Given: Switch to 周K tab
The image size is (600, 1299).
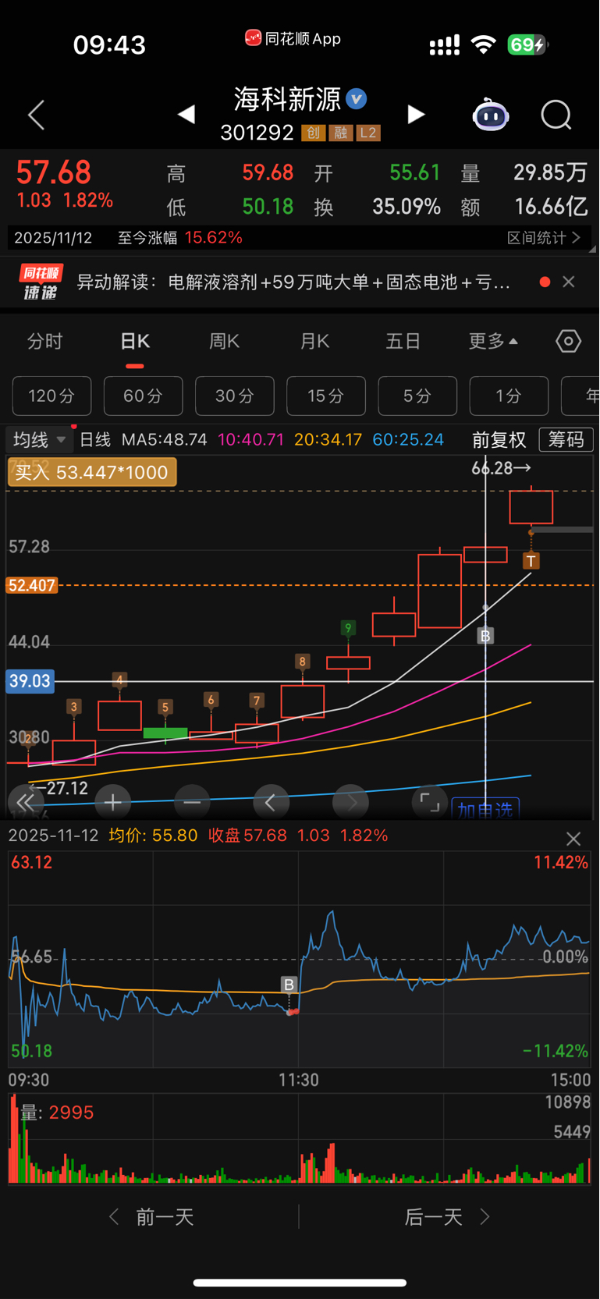Looking at the screenshot, I should pos(225,341).
